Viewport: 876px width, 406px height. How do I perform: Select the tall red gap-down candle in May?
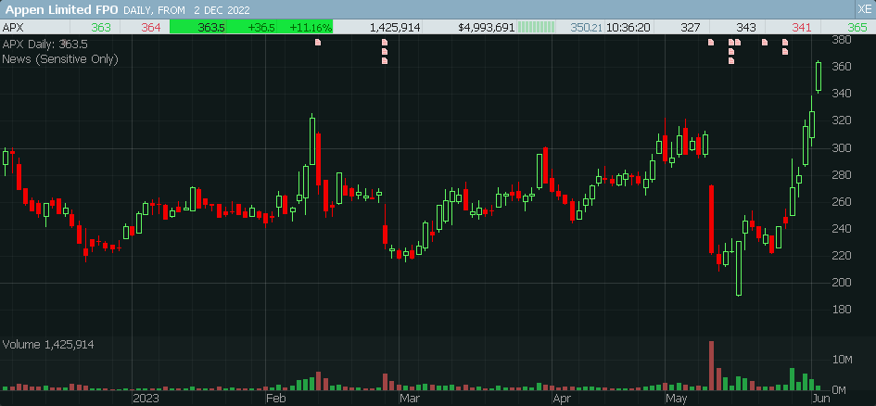click(712, 219)
